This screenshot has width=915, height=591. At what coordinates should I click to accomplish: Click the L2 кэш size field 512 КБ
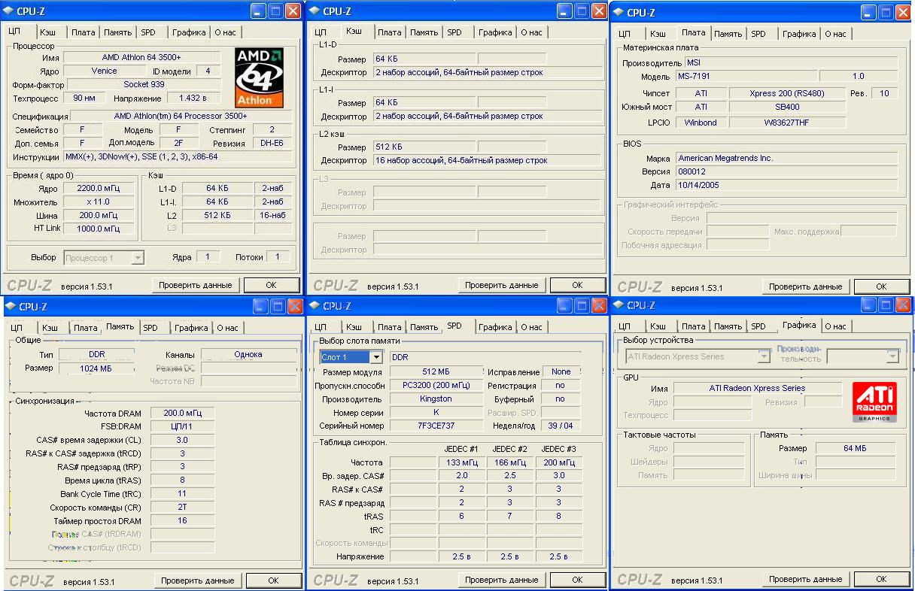click(x=424, y=147)
